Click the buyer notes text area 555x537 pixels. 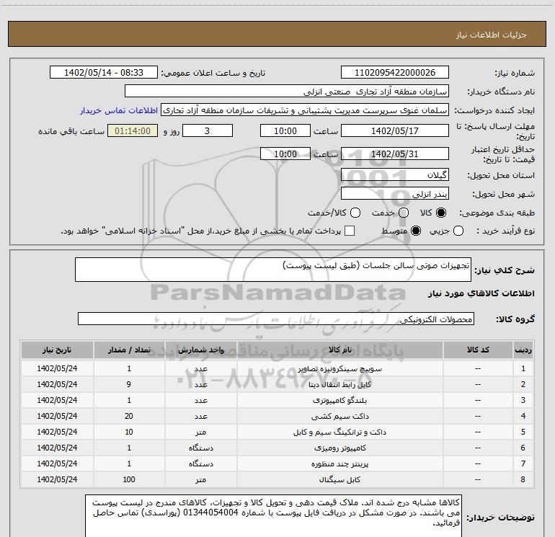coord(273,515)
